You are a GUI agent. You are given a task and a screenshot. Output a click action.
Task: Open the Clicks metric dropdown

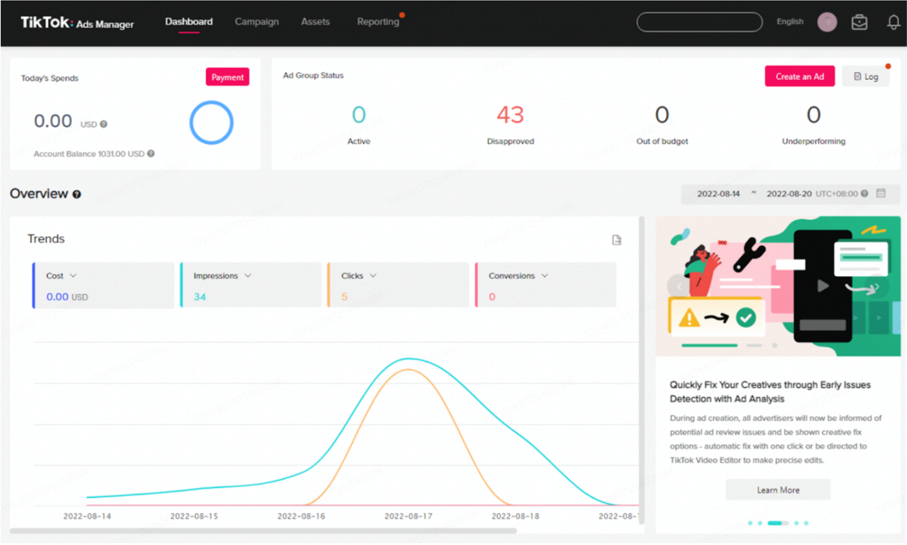373,275
